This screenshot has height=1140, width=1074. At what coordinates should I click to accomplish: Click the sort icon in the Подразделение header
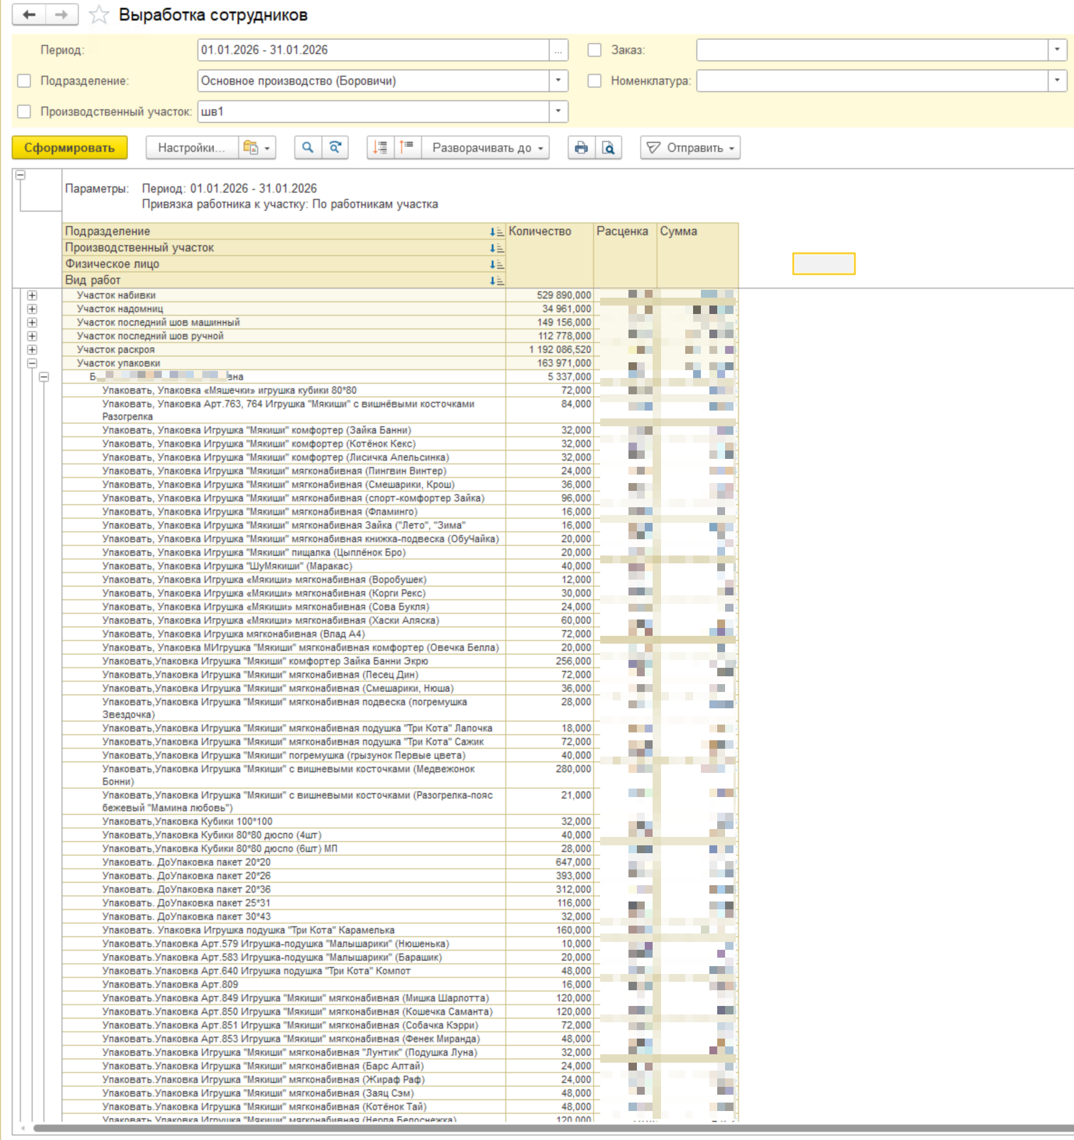496,232
